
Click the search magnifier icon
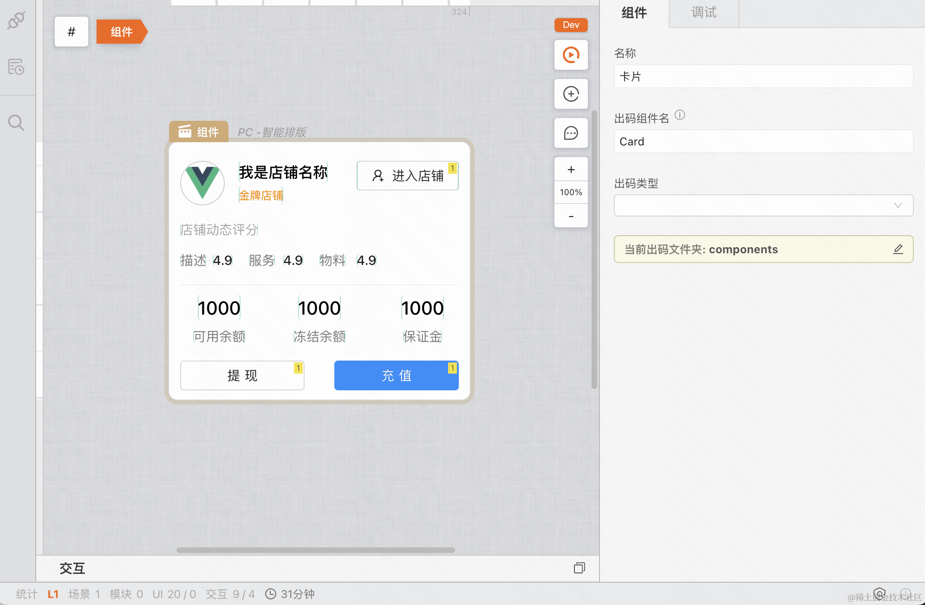click(x=16, y=123)
